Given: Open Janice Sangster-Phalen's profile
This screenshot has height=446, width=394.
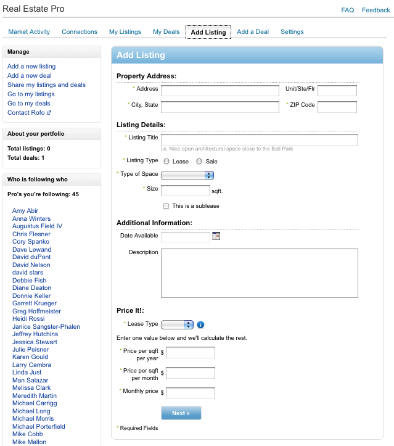Looking at the screenshot, I should [46, 326].
